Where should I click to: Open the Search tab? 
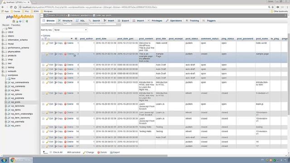tap(94, 21)
